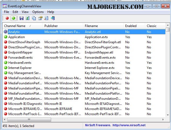This screenshot has height=130, width=171.
Task: Click the red icon beside Microsoft-IE/Diagnostic
Action: click(x=6, y=104)
